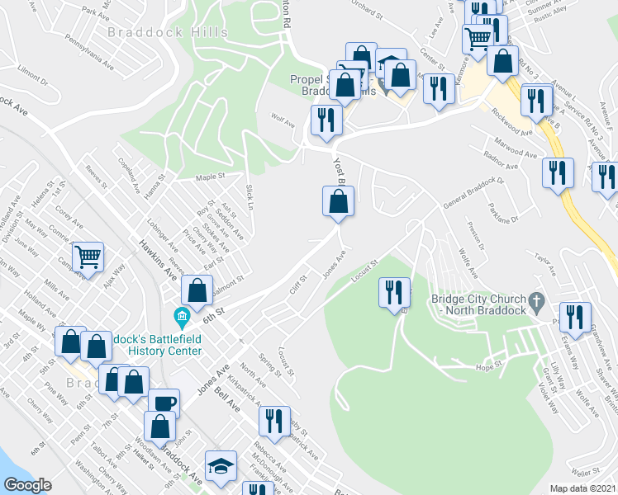Click the Bridge City Church cross pin
The width and height of the screenshot is (618, 495).
536,304
